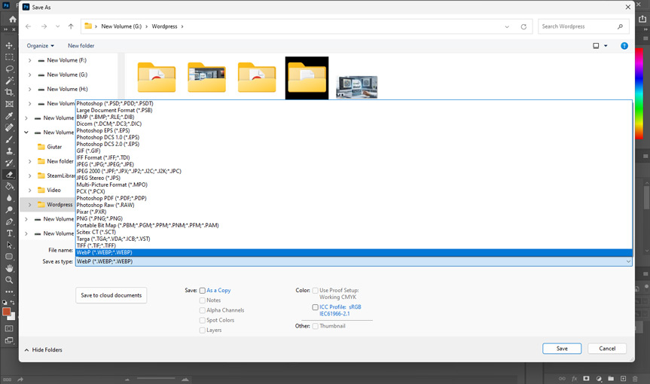Viewport: 650px width, 384px height.
Task: Open address bar previous locations dropdown
Action: [507, 26]
